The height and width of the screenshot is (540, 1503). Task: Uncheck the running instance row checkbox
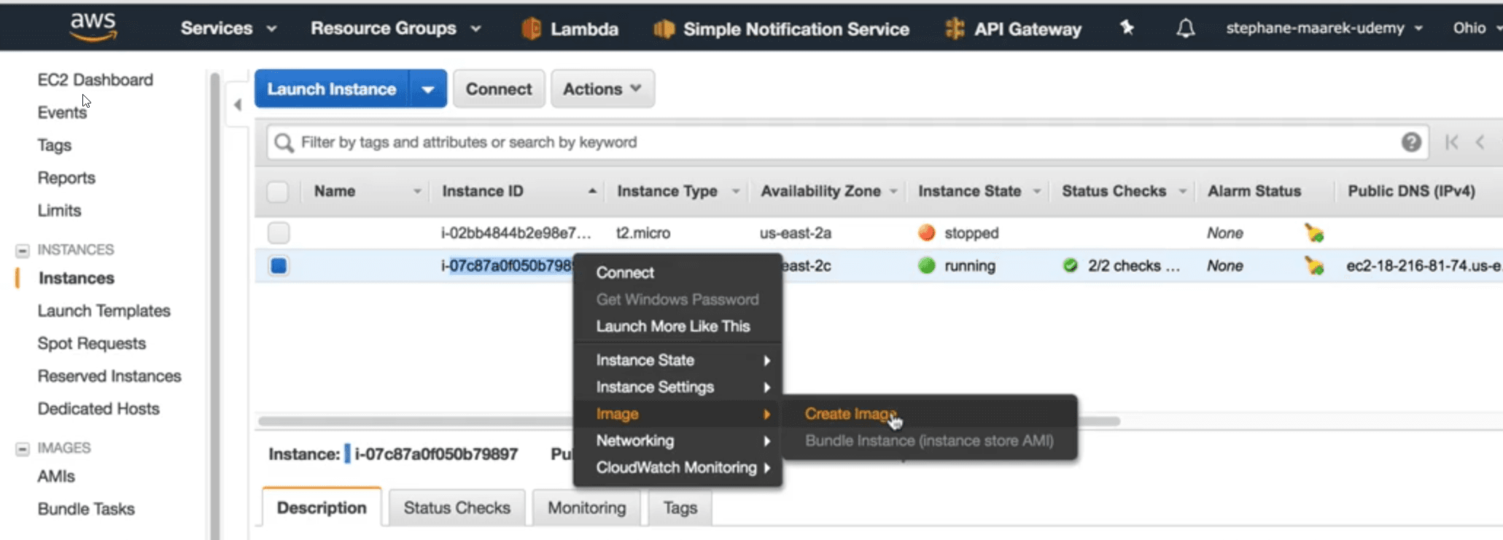[279, 266]
